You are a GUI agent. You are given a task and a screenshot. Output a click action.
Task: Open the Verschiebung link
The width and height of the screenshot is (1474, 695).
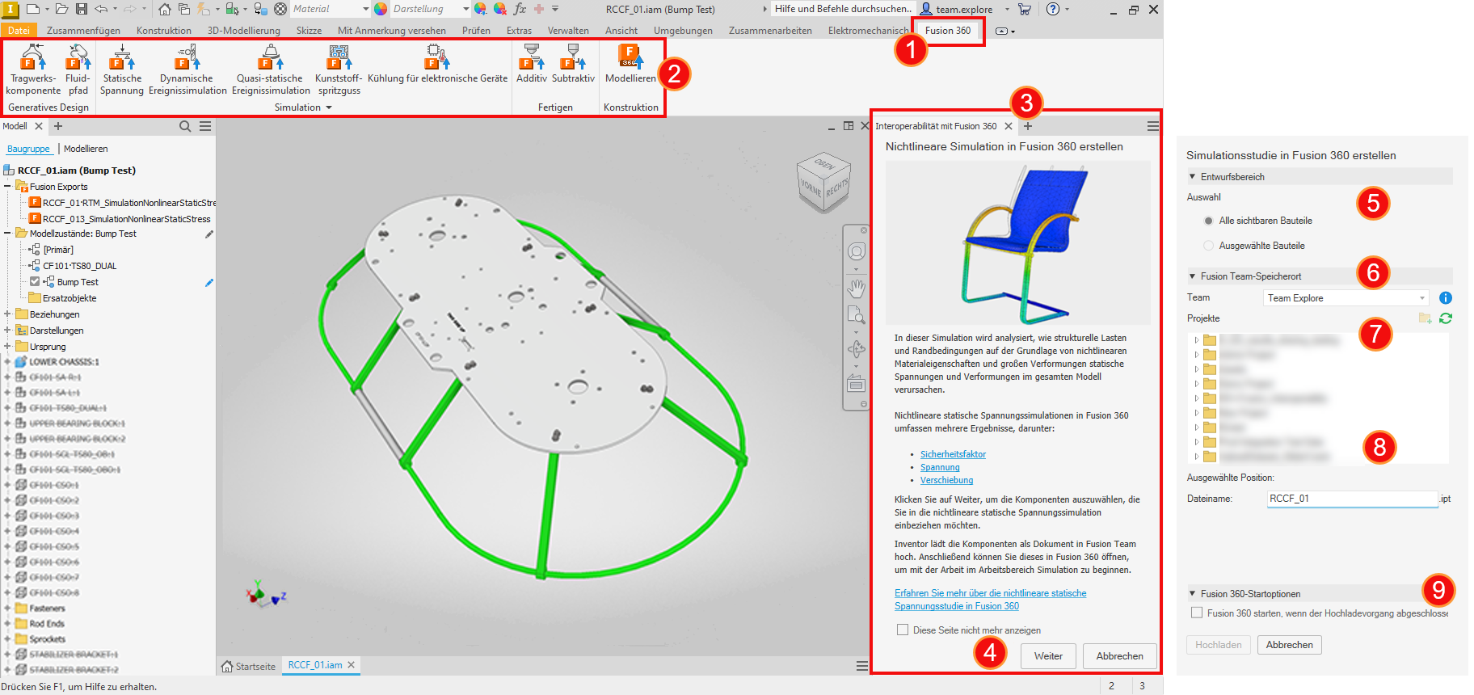pyautogui.click(x=946, y=480)
